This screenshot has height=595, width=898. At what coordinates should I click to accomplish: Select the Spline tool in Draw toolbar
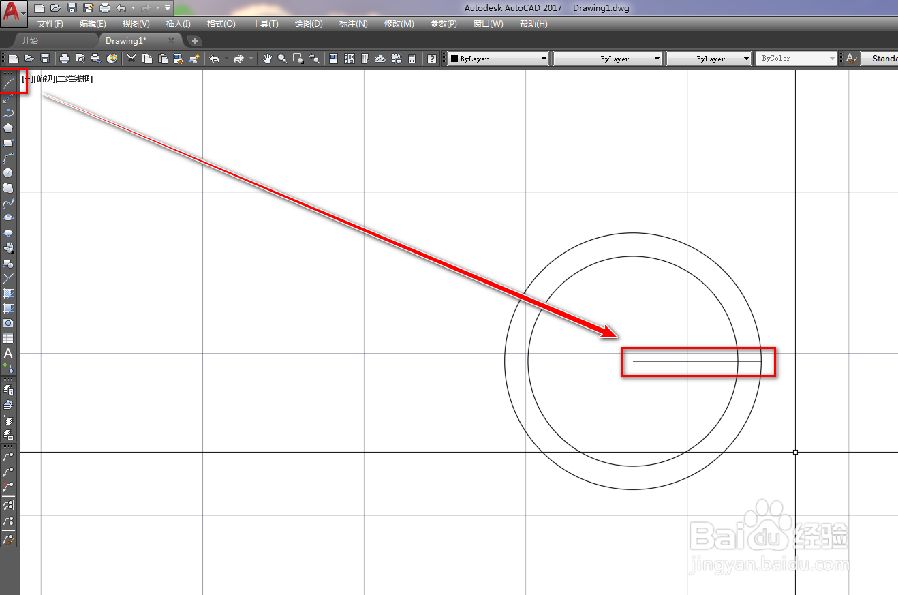click(8, 203)
